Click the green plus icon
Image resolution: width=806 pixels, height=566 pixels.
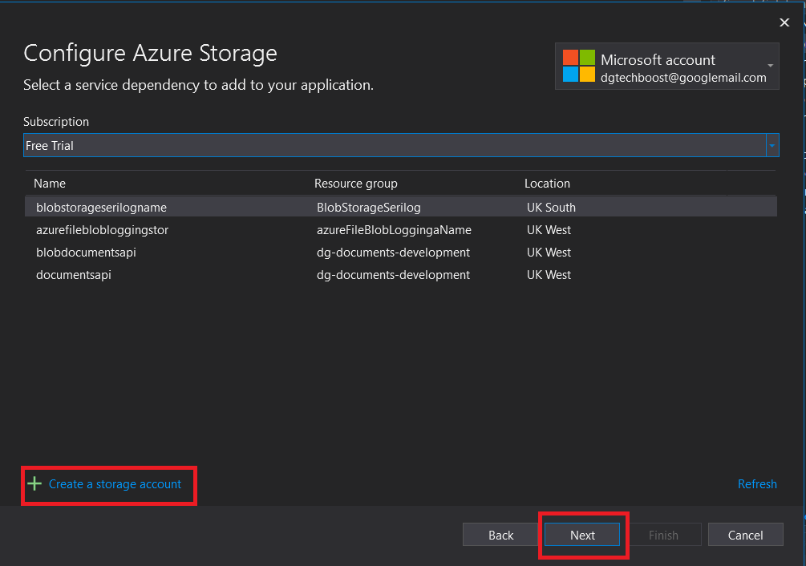pyautogui.click(x=34, y=484)
